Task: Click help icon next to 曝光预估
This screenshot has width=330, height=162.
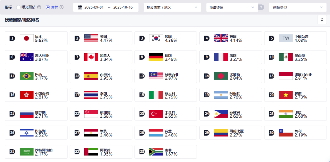Action: click(x=39, y=7)
